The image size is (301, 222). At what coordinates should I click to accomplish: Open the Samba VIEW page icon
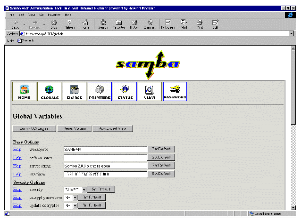tap(150, 91)
